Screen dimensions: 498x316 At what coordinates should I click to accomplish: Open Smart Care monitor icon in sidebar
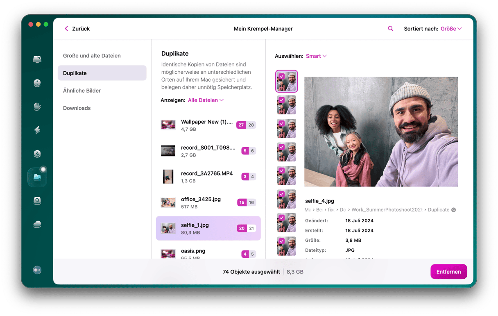point(37,59)
